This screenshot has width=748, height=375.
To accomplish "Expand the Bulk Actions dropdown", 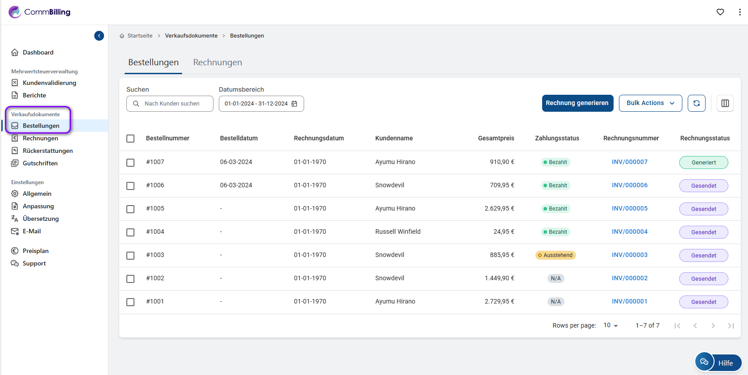I will pos(650,103).
